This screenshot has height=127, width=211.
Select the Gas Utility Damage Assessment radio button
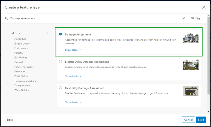point(60,88)
